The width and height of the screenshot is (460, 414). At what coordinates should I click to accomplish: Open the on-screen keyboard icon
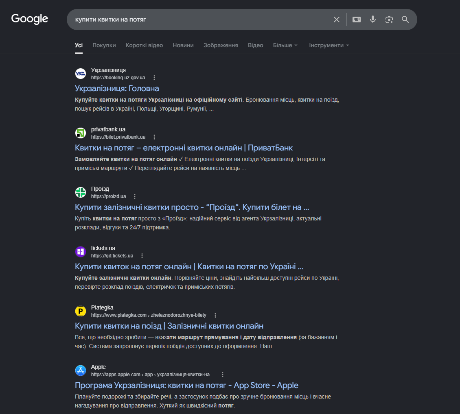tap(357, 20)
